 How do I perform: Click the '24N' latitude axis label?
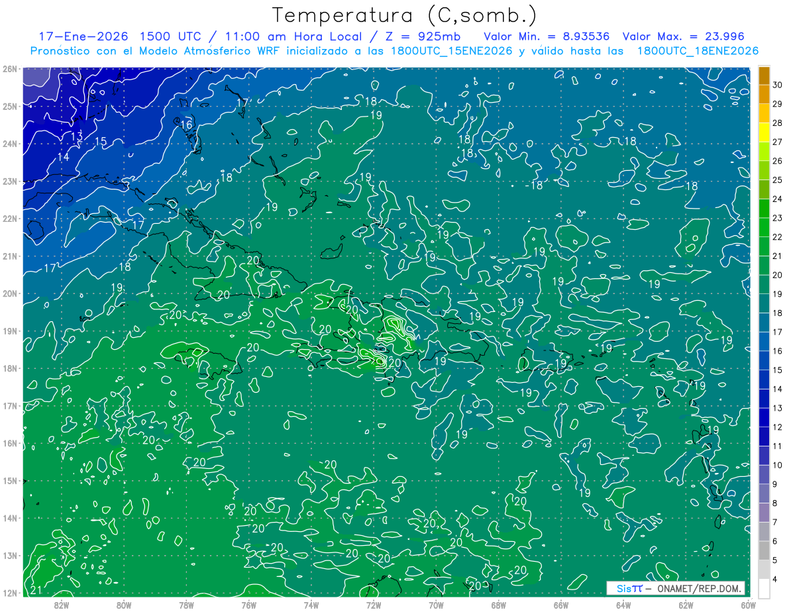click(x=10, y=144)
